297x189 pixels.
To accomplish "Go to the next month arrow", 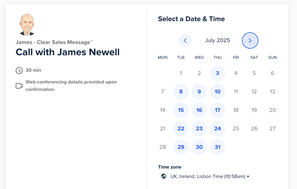I will [x=250, y=41].
